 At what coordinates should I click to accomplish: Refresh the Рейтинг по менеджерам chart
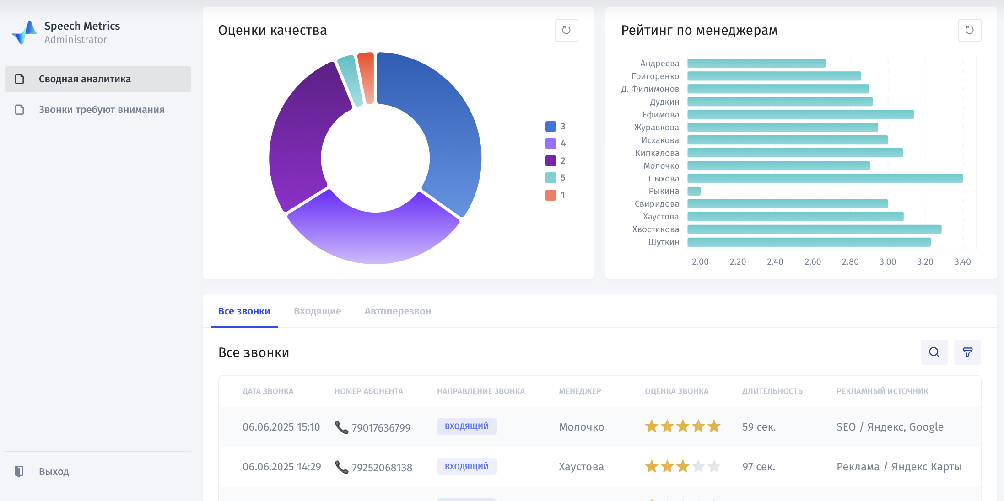click(970, 30)
